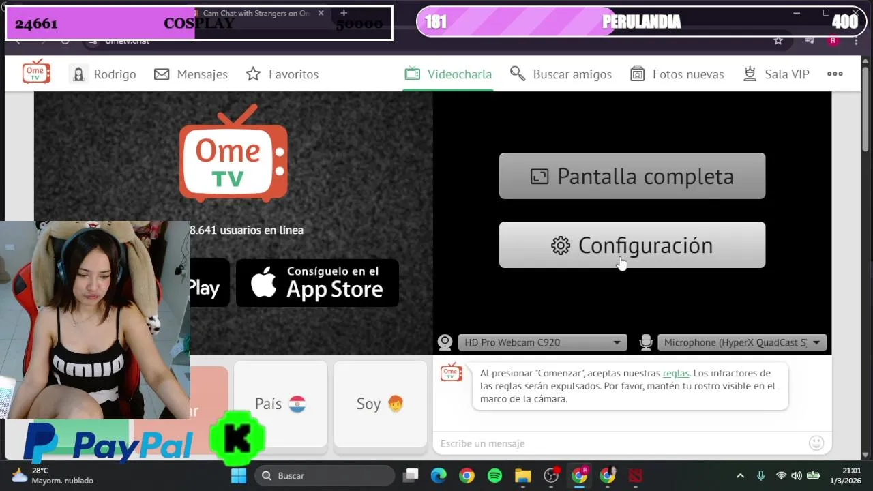This screenshot has height=491, width=873.
Task: Open the Rodrigo profile menu
Action: [103, 74]
